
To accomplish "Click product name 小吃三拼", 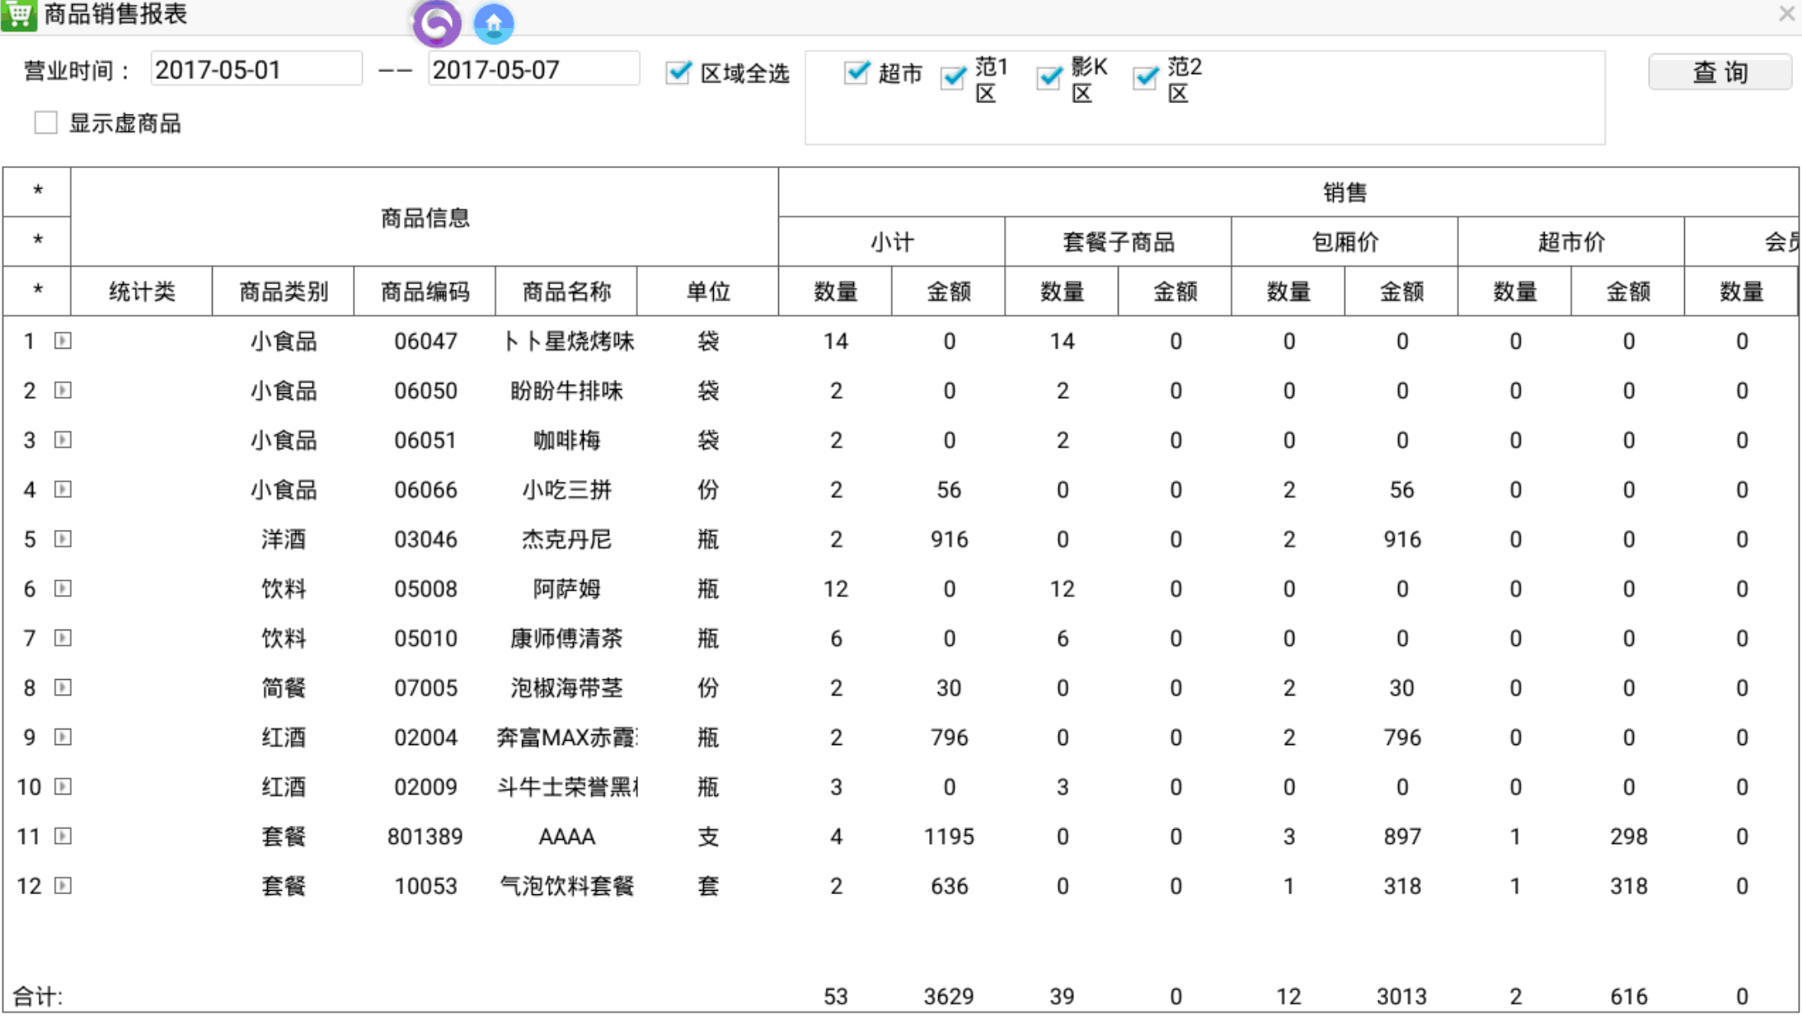I will [566, 489].
